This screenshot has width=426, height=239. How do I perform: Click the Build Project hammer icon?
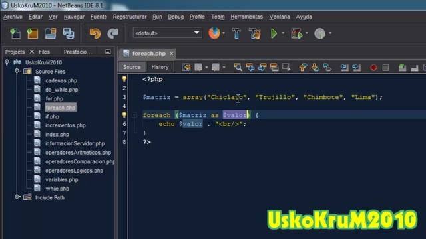[236, 33]
